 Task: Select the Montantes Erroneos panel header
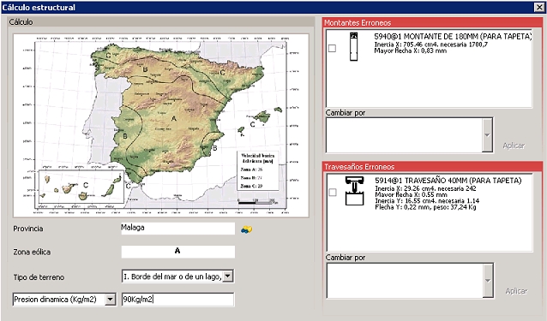click(x=432, y=22)
